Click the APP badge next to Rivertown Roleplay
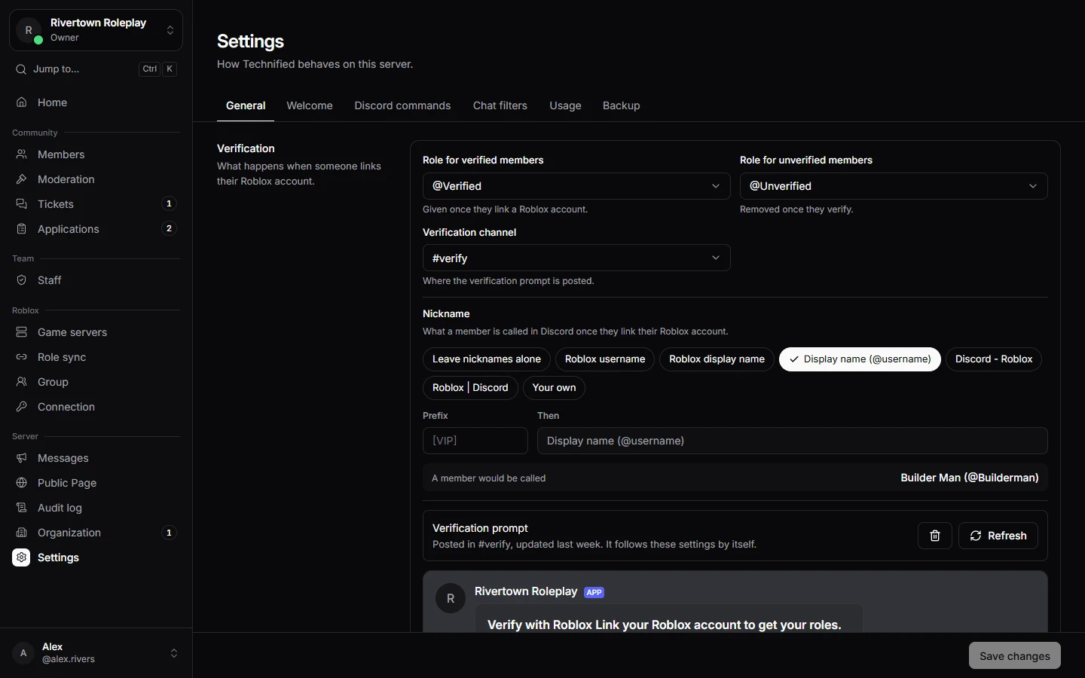 coord(594,592)
